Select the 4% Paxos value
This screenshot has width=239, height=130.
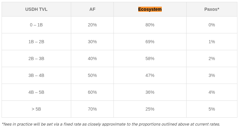click(212, 92)
